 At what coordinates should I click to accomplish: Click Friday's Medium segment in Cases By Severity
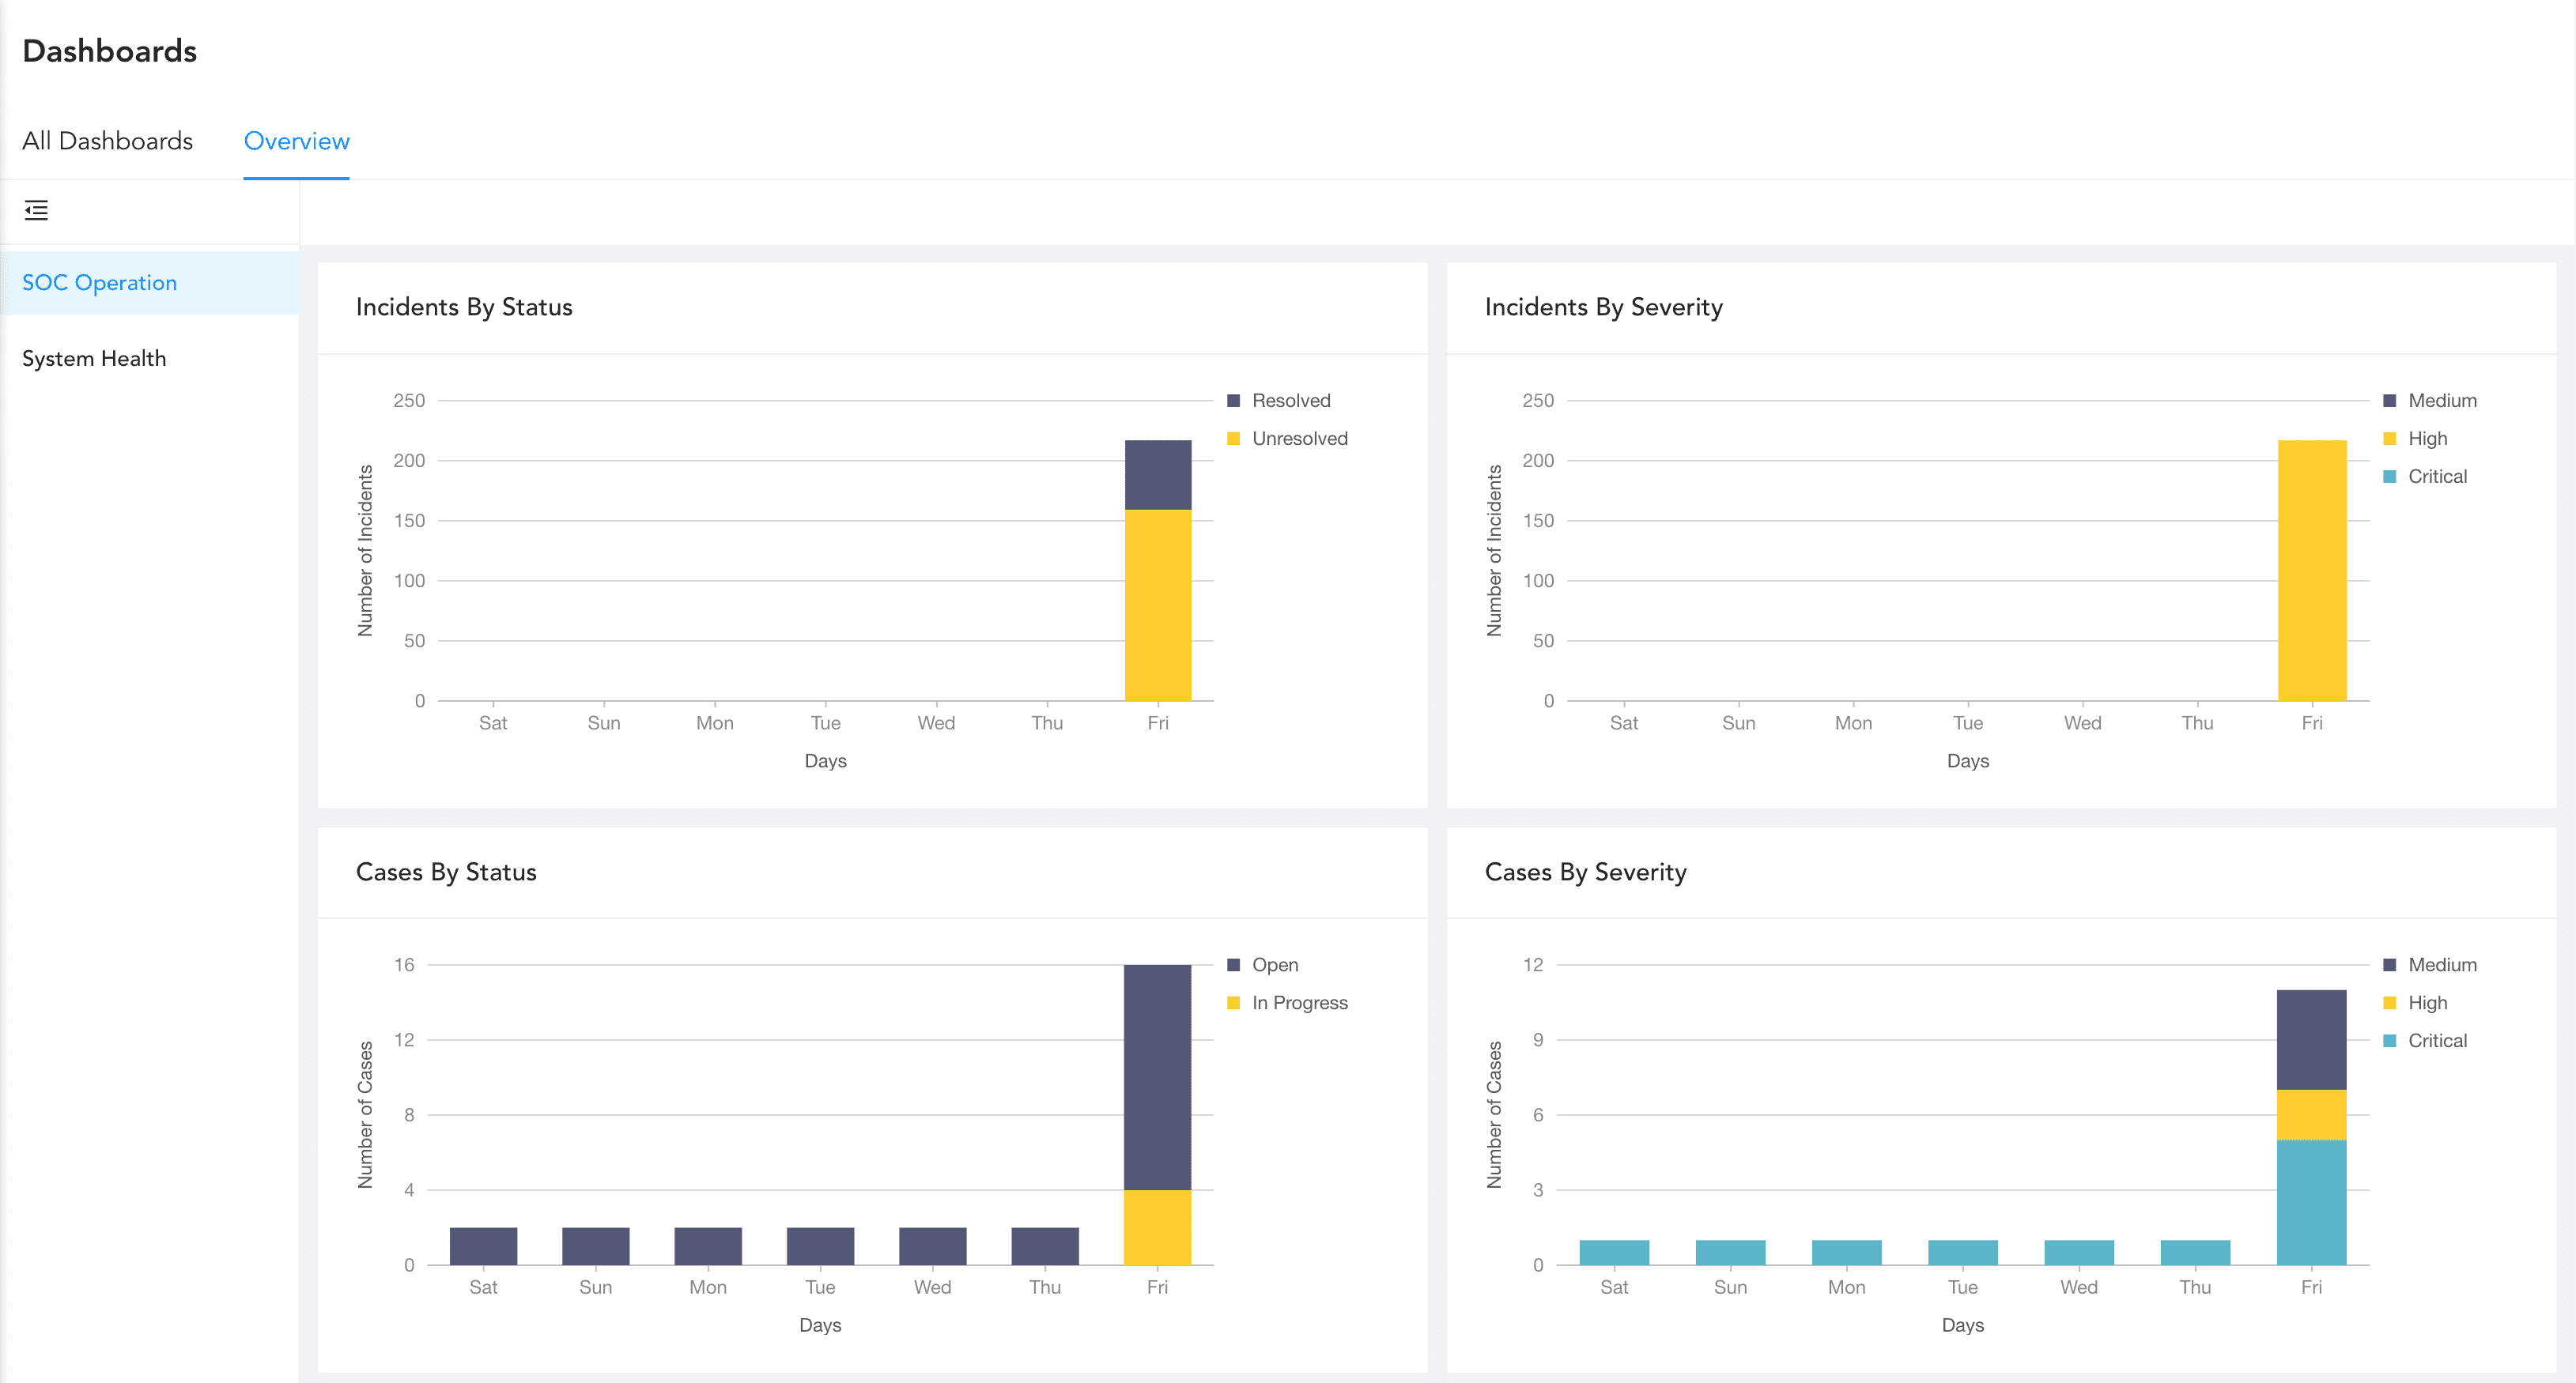click(2311, 1039)
